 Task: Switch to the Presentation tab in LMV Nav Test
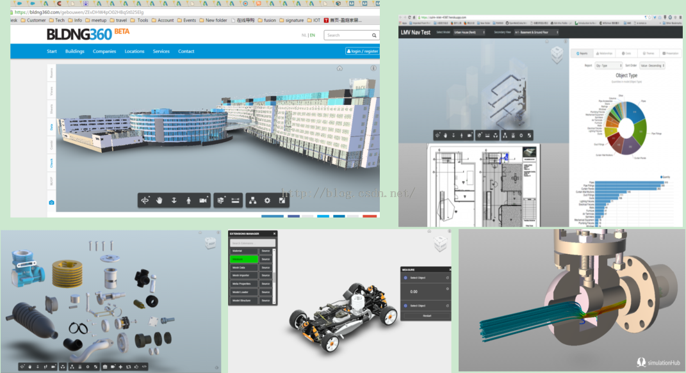coord(670,53)
